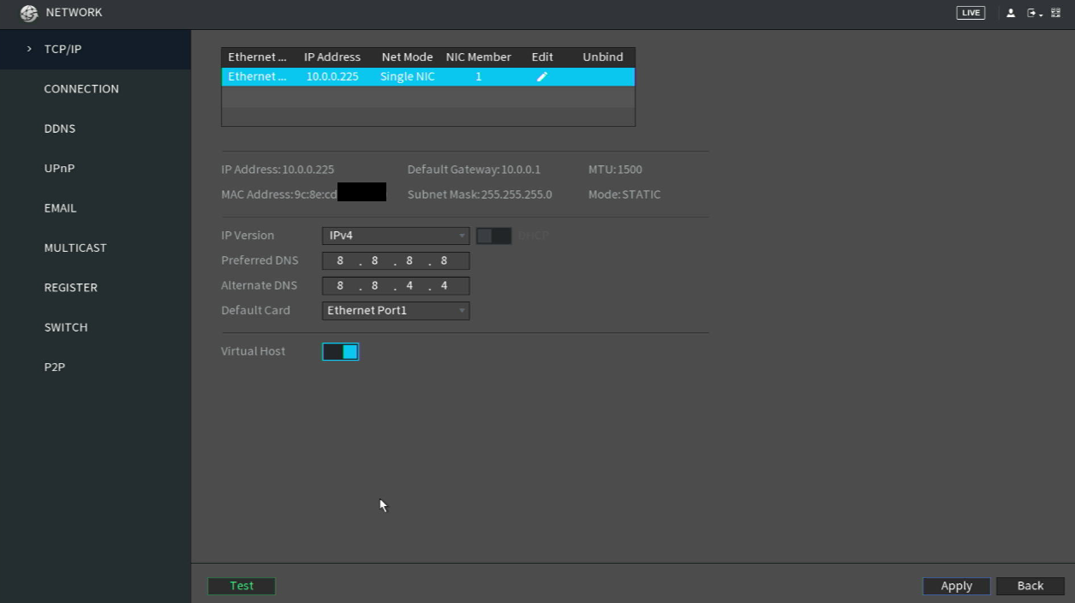Open the UPnP settings page

(x=59, y=168)
